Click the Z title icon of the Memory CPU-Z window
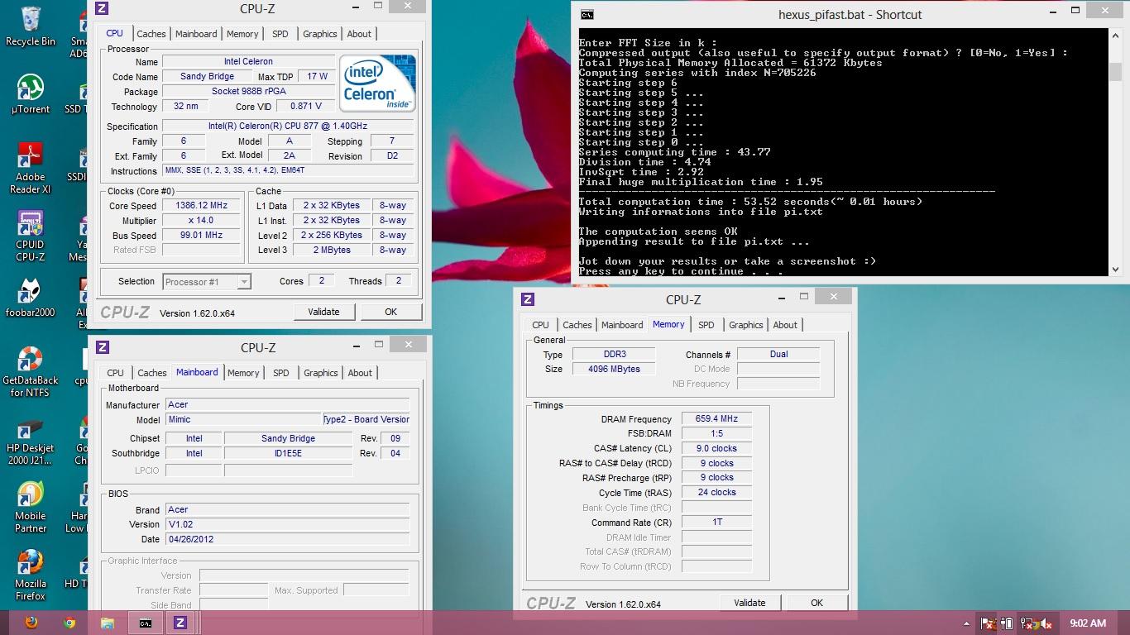 528,299
